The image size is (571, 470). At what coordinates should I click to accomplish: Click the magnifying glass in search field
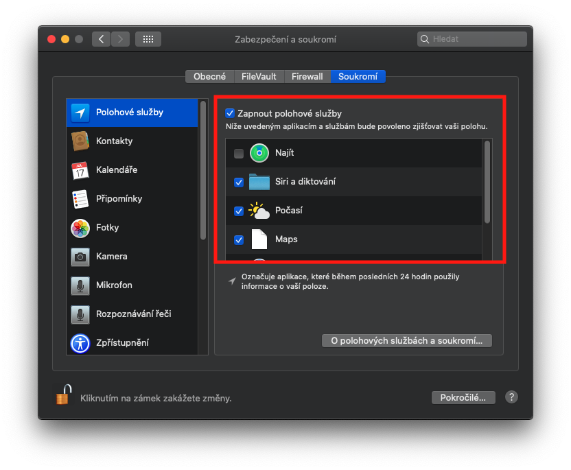tap(425, 39)
